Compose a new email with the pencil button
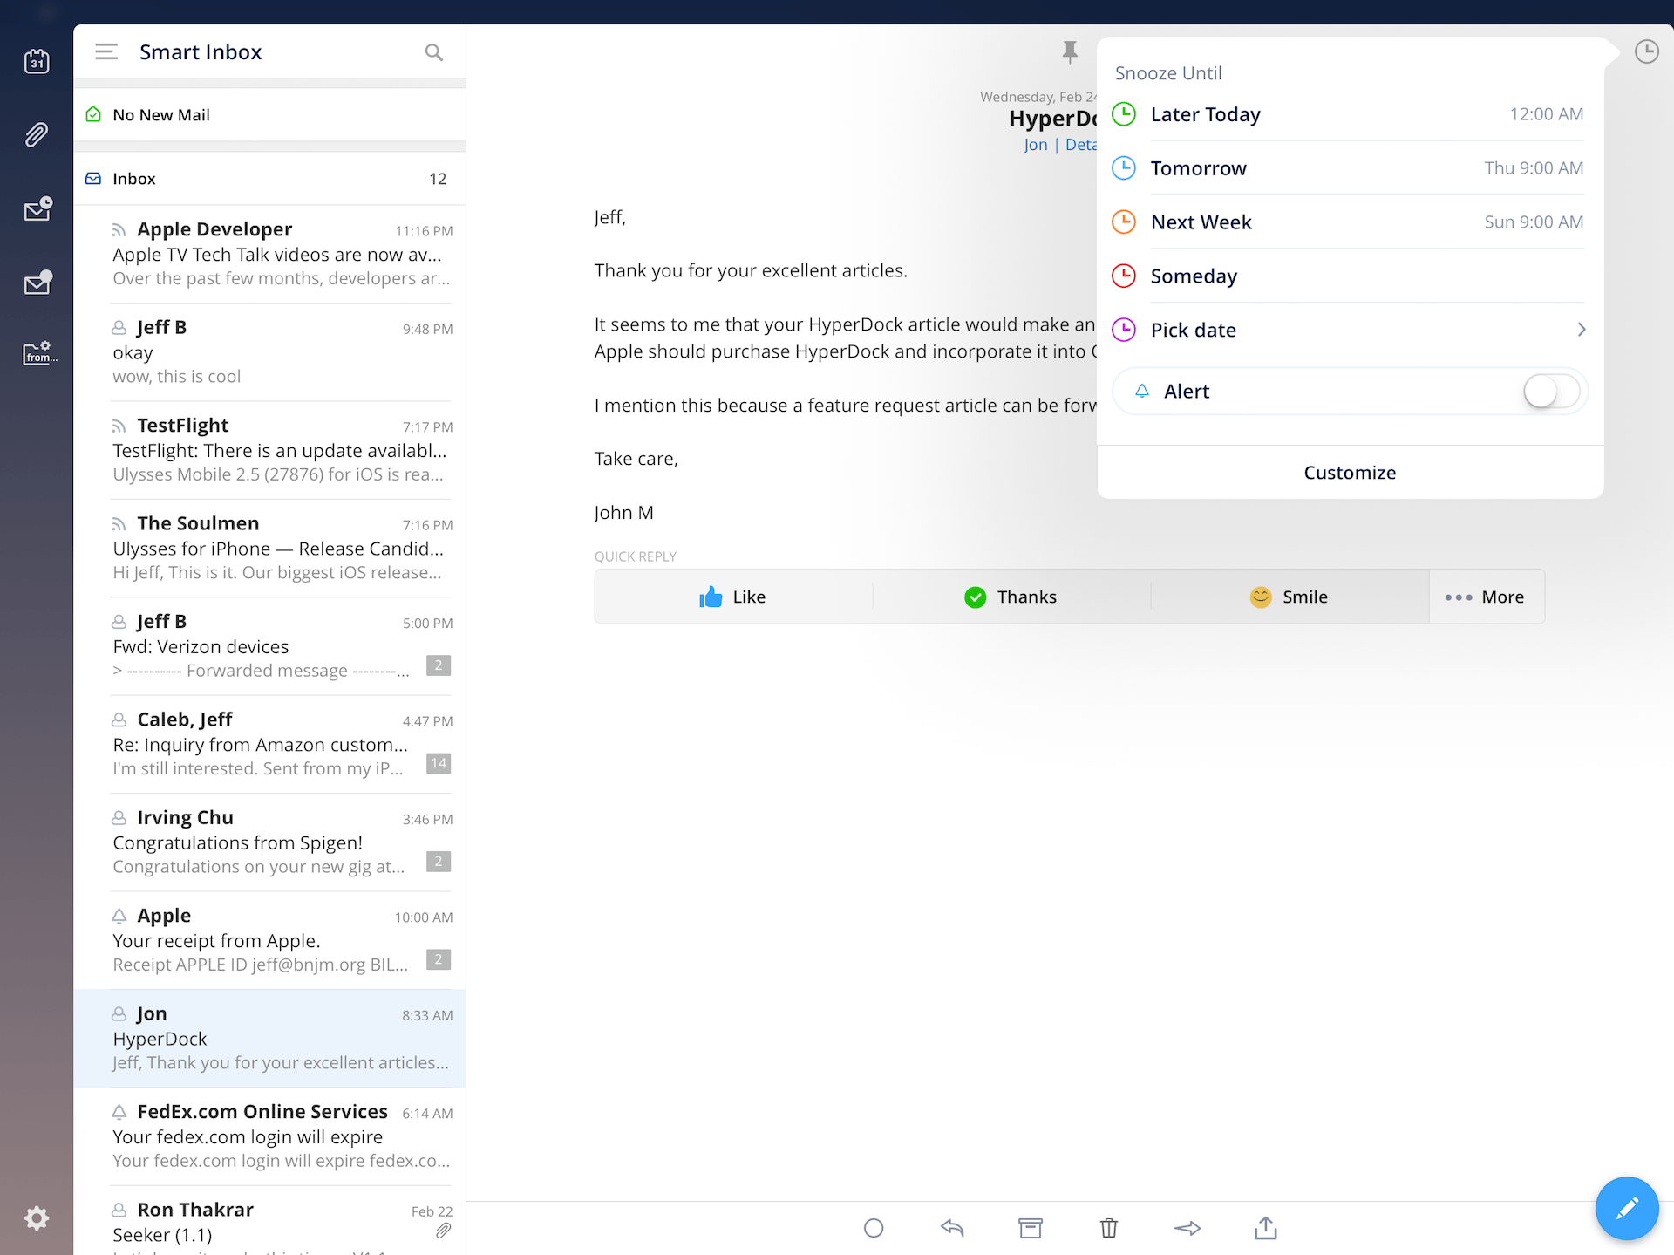The image size is (1674, 1255). [1627, 1208]
